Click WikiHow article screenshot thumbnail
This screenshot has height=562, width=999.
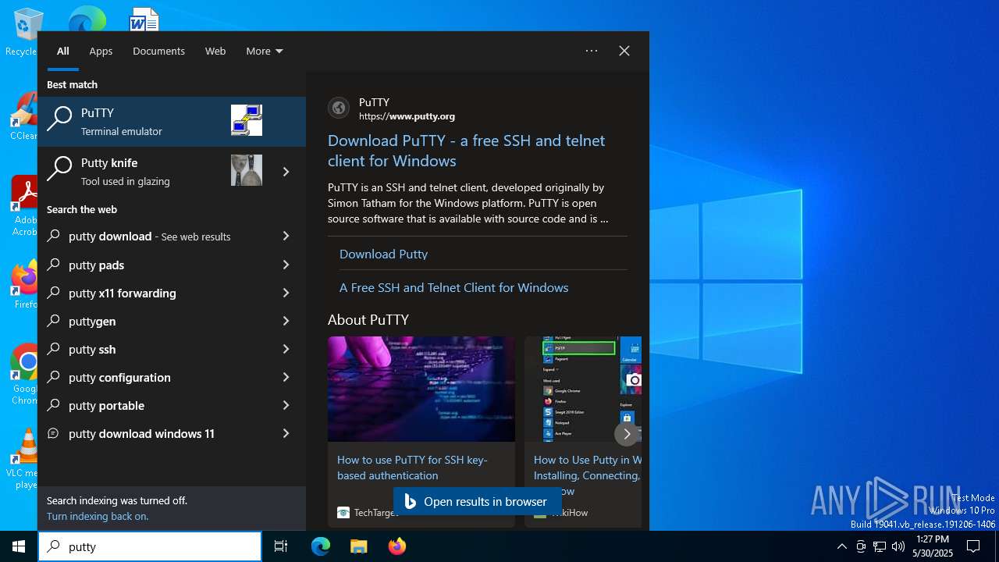[x=583, y=389]
